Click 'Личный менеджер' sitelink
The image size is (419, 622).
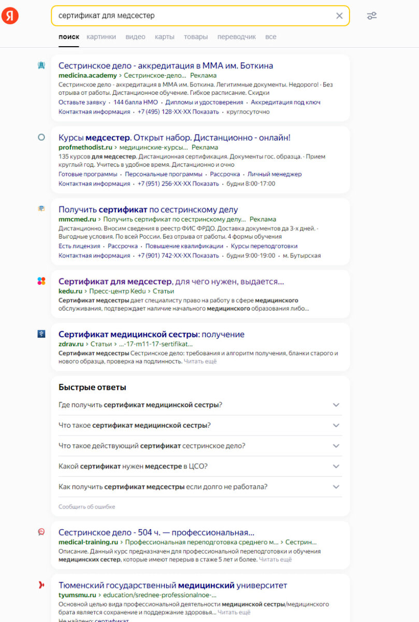click(x=274, y=174)
